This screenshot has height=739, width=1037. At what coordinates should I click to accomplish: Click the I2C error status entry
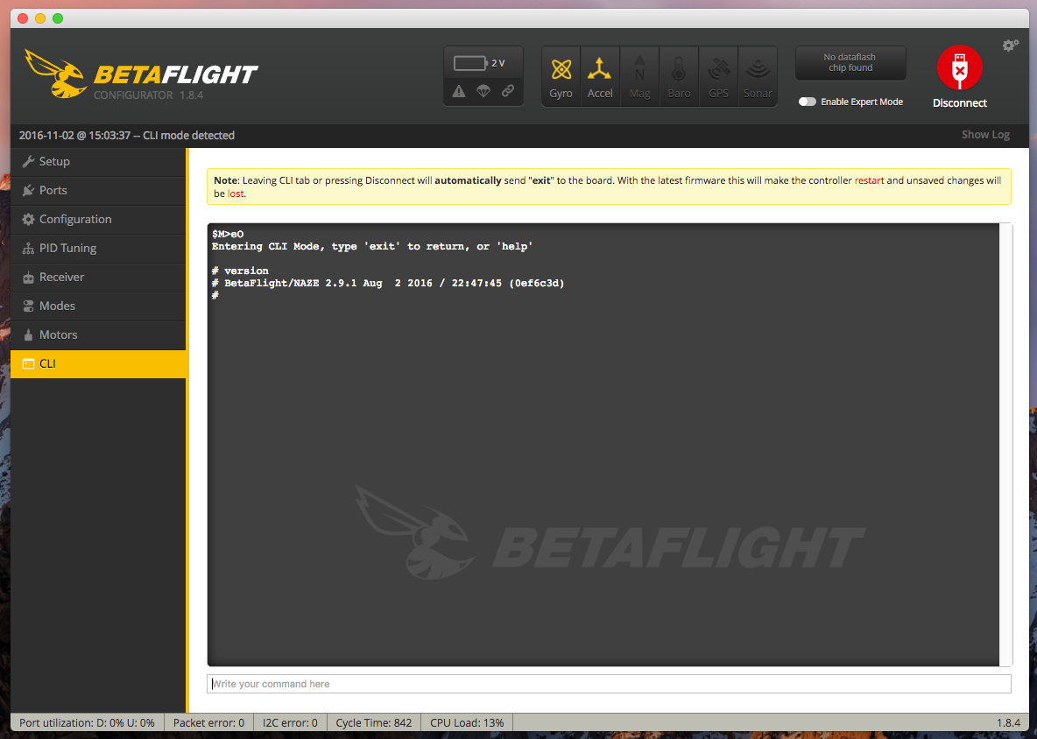pos(290,723)
